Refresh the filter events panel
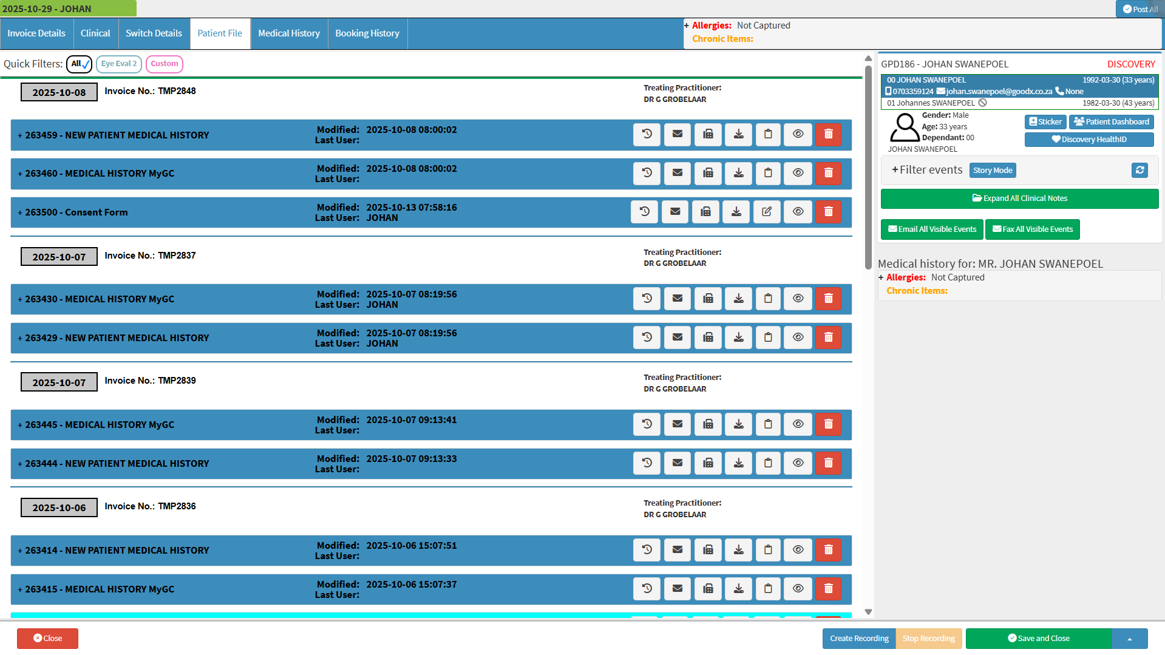Image resolution: width=1165 pixels, height=655 pixels. click(1140, 171)
